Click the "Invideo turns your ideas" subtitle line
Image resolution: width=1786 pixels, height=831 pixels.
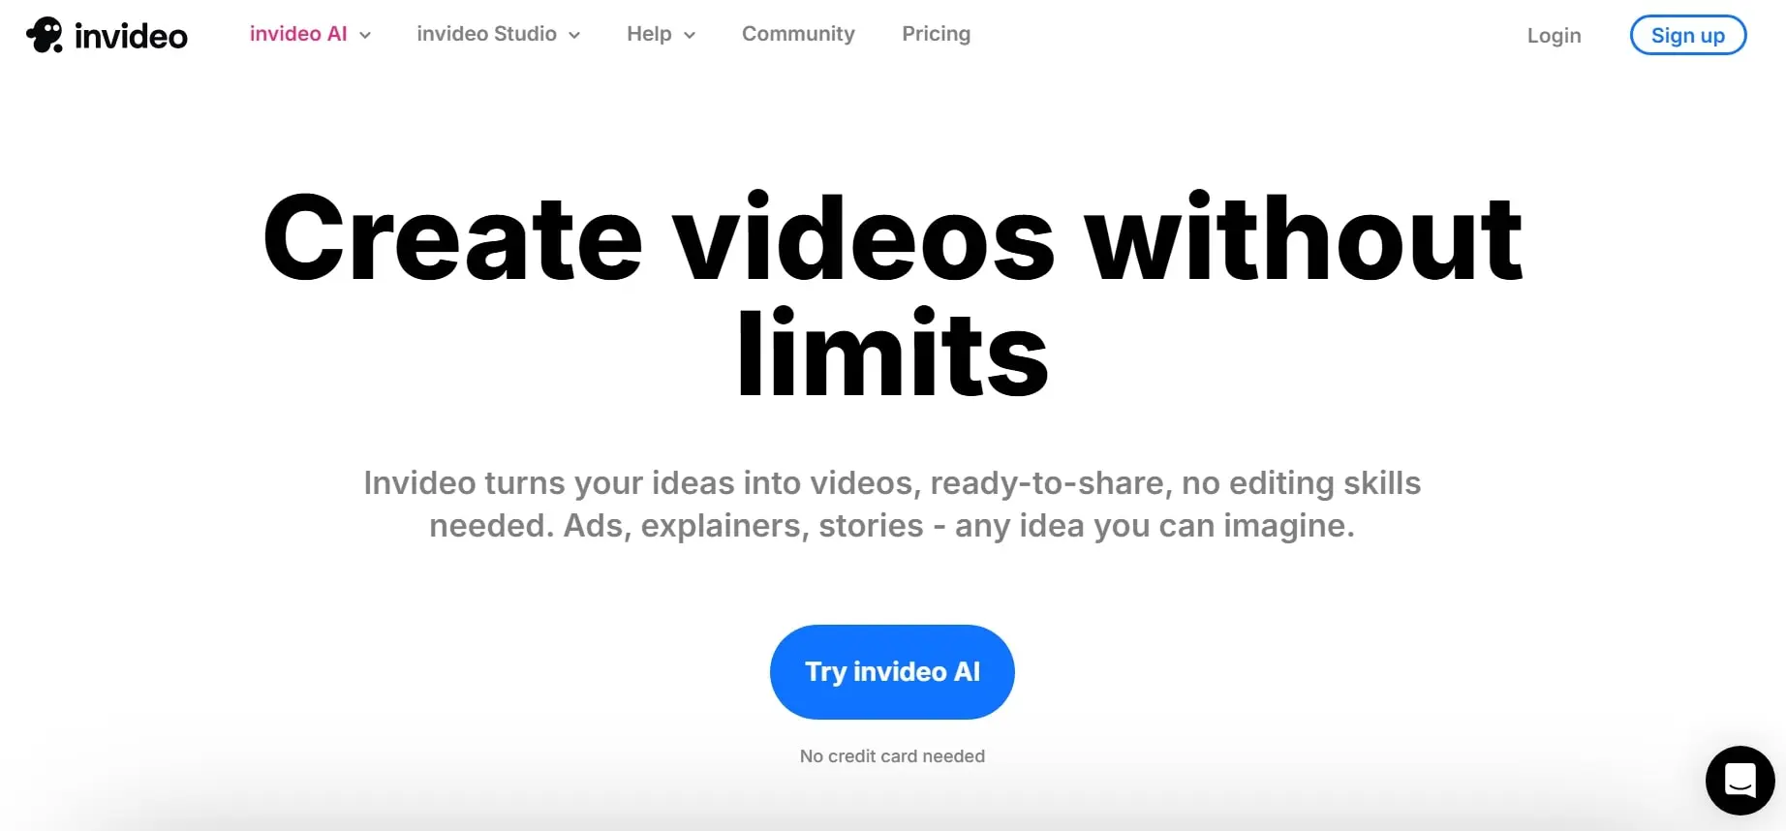[x=892, y=482]
